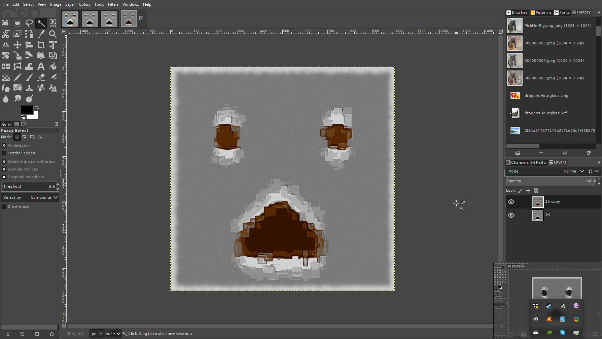Image resolution: width=602 pixels, height=339 pixels.
Task: Open the zoom percentage dropdown arrow
Action: (x=118, y=334)
